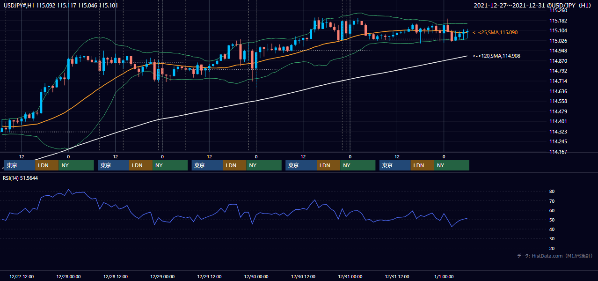Select the 12/31 00:00 time axis label
Screen dimensions: 598x281
click(350, 276)
